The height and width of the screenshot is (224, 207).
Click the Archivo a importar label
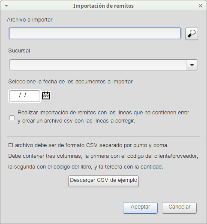click(x=30, y=20)
